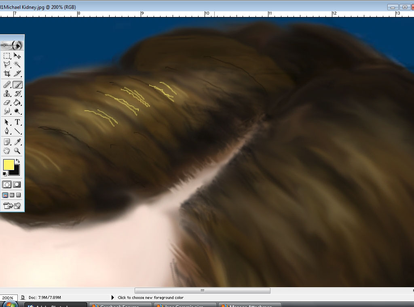Select the Rectangular Marquee tool

pos(7,56)
